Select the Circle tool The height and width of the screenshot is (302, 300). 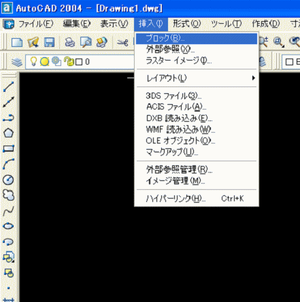(9, 180)
